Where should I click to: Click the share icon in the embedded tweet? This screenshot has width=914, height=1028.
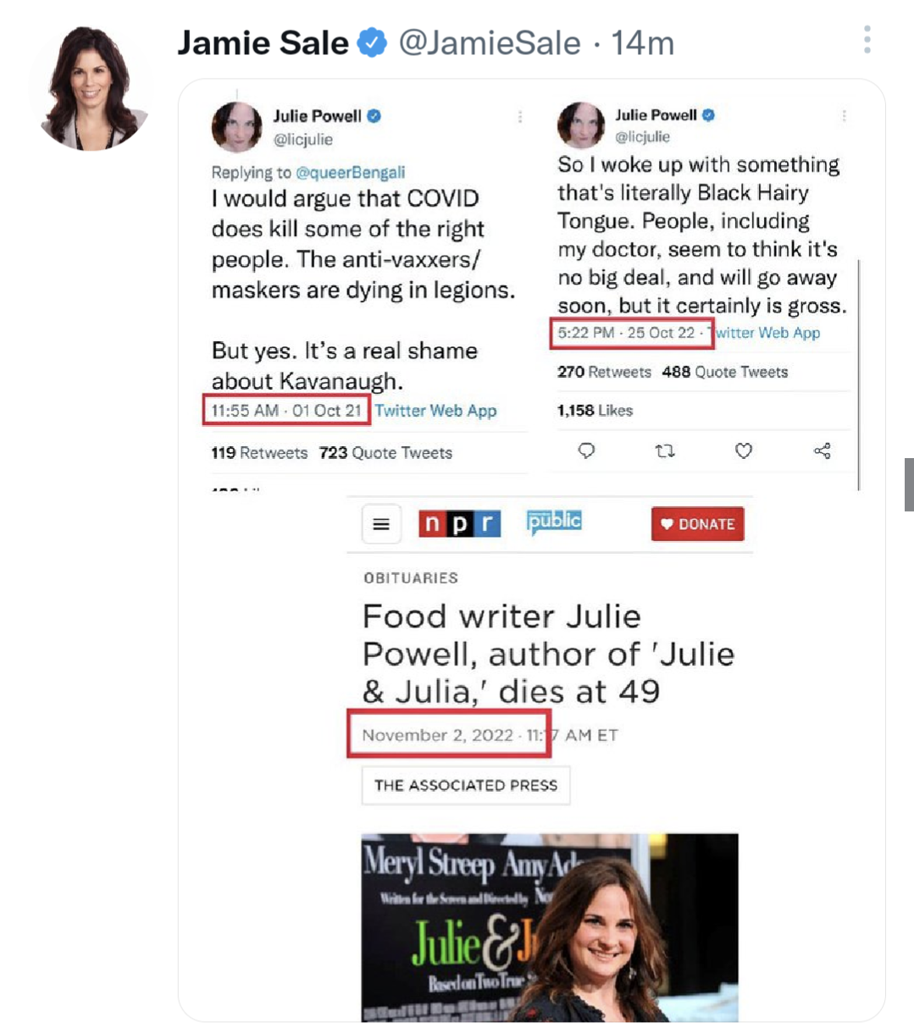(x=822, y=450)
